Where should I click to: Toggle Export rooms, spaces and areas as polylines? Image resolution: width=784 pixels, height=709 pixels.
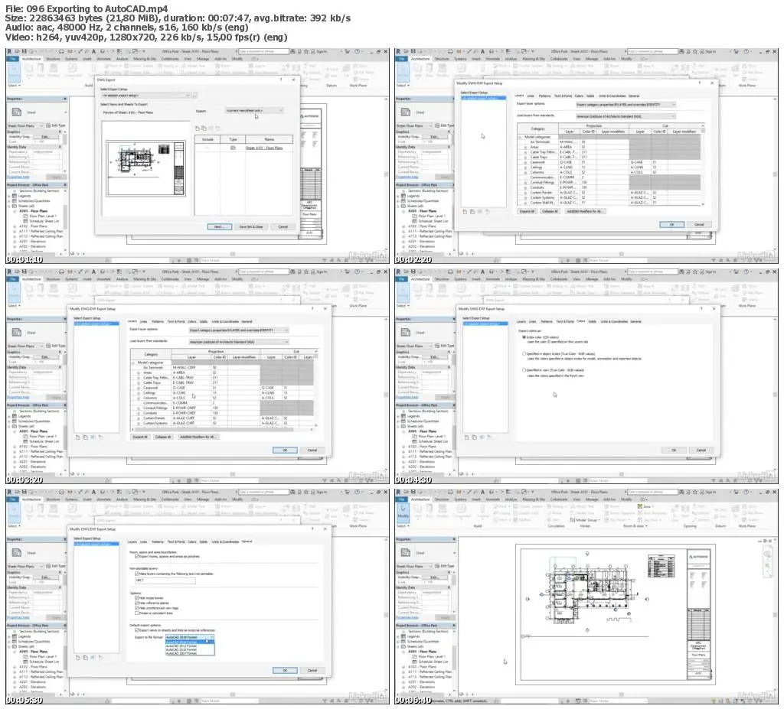pyautogui.click(x=137, y=556)
